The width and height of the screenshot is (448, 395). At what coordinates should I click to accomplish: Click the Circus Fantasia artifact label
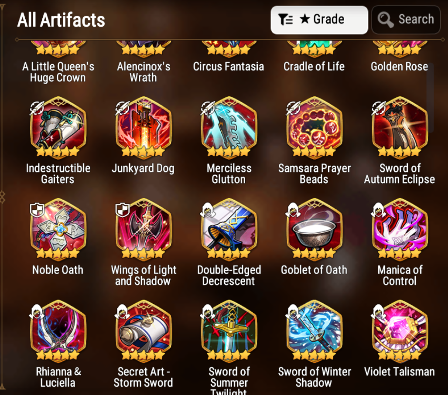228,66
